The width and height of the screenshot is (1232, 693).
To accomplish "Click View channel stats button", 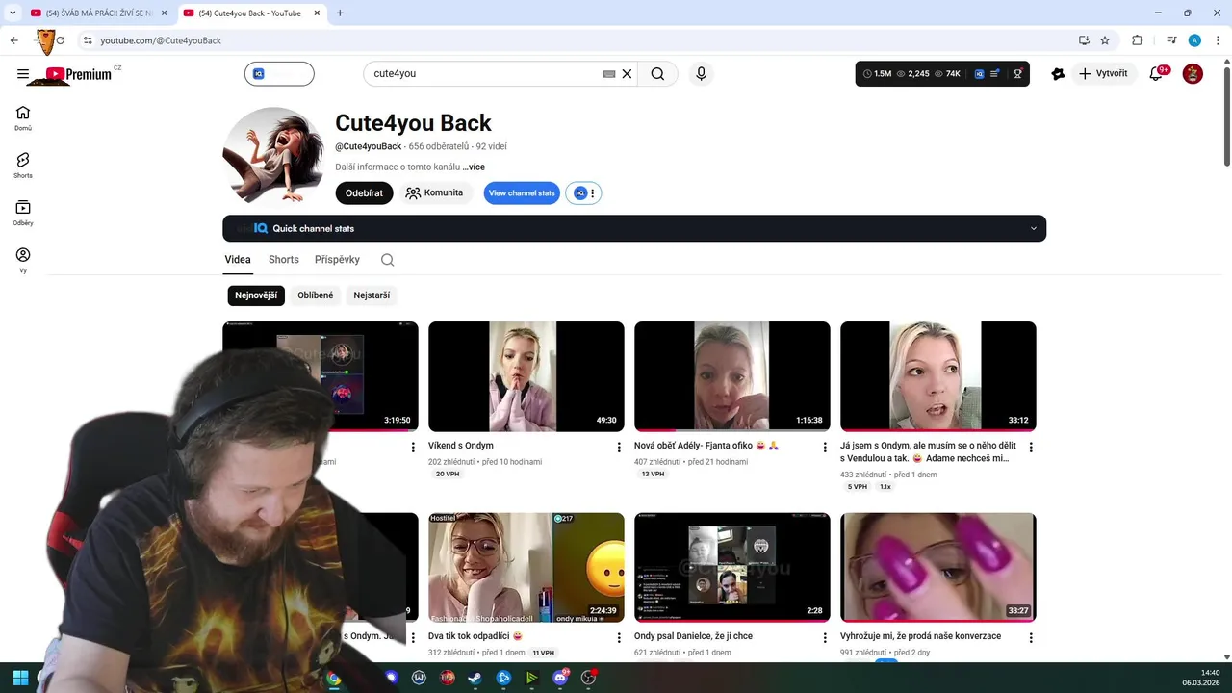I will point(522,193).
